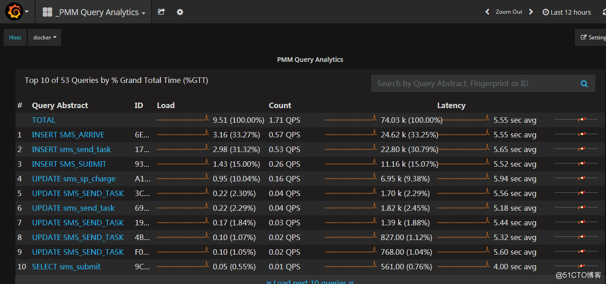Click the 4.00 sec avg latency value
Viewport: 606px width, 284px height.
coord(515,267)
